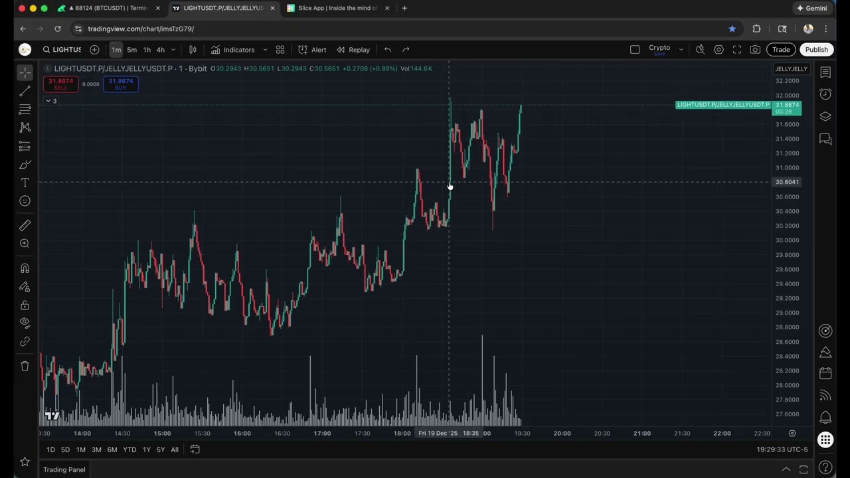Toggle magnet mode for drawings
This screenshot has width=850, height=478.
(x=25, y=268)
